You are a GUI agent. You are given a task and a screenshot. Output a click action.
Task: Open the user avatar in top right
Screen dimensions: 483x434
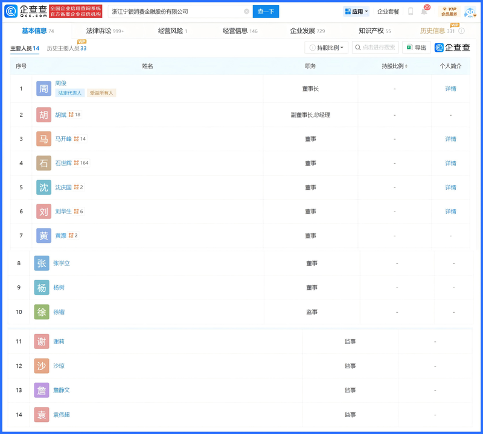pos(470,11)
